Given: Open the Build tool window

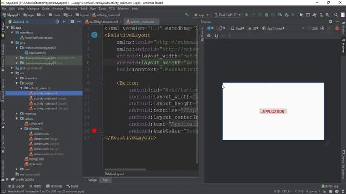Looking at the screenshot, I should pos(72,186).
